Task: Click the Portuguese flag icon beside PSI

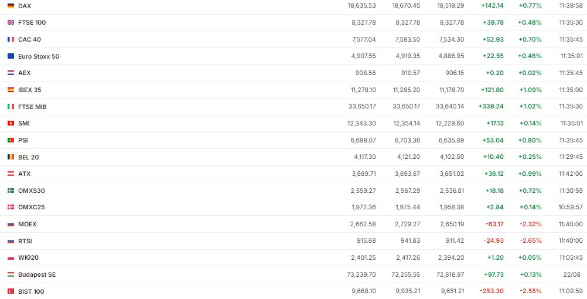Action: pos(11,140)
